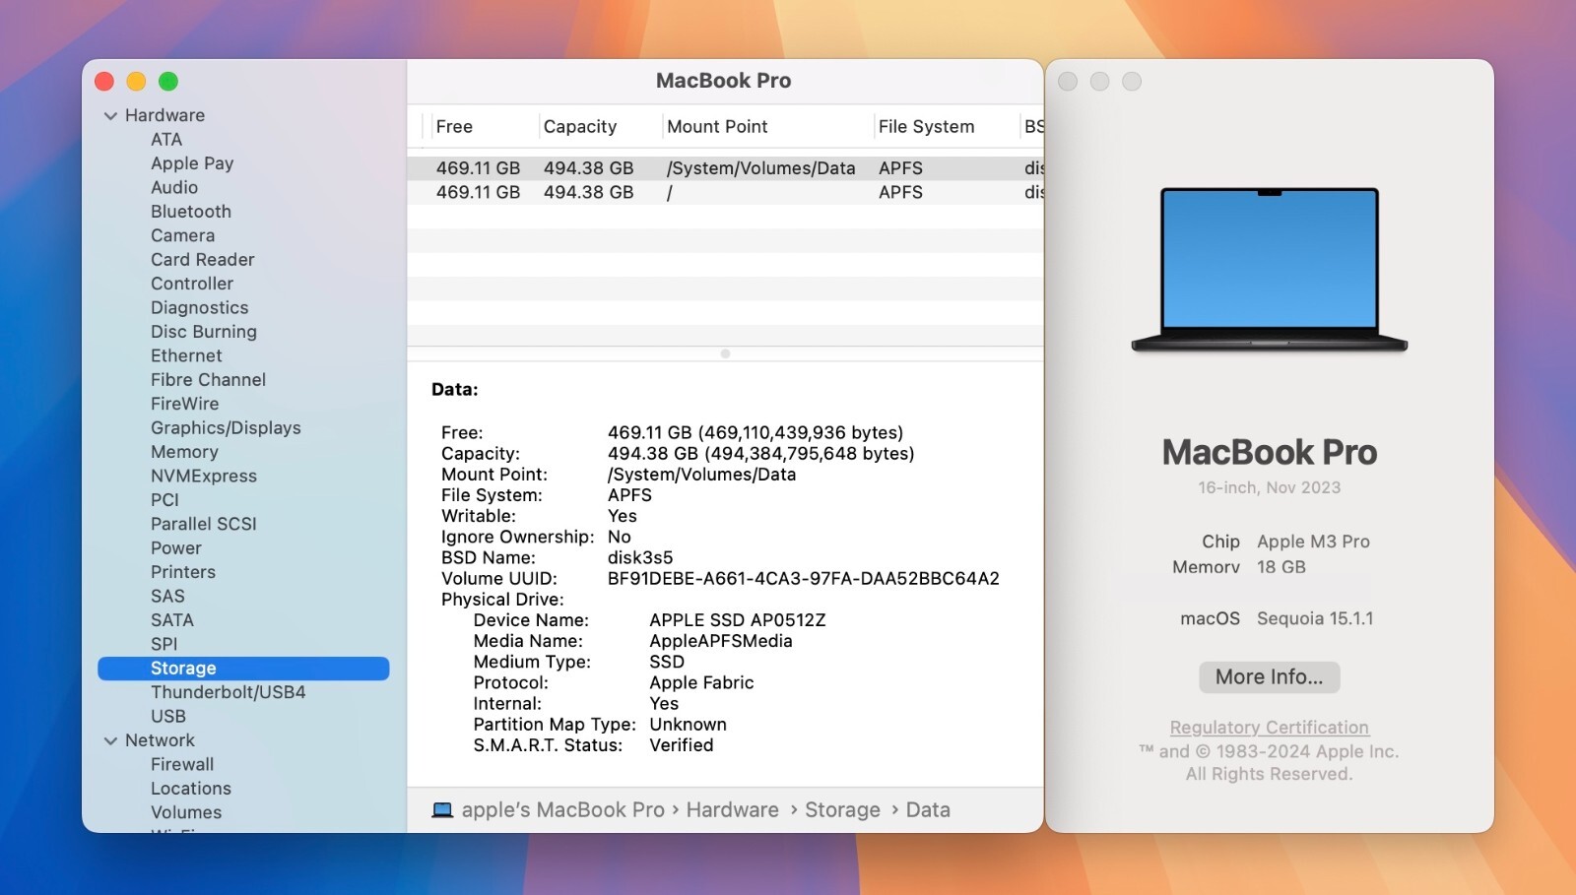Click the macOS version 'Sequoia 15.1.1'
Viewport: 1576px width, 895px height.
1315,619
